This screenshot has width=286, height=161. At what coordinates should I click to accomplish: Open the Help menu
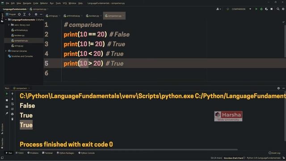[80, 3]
